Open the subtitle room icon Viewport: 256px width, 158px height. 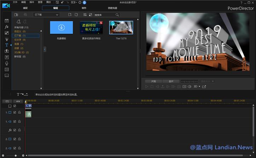(7, 75)
